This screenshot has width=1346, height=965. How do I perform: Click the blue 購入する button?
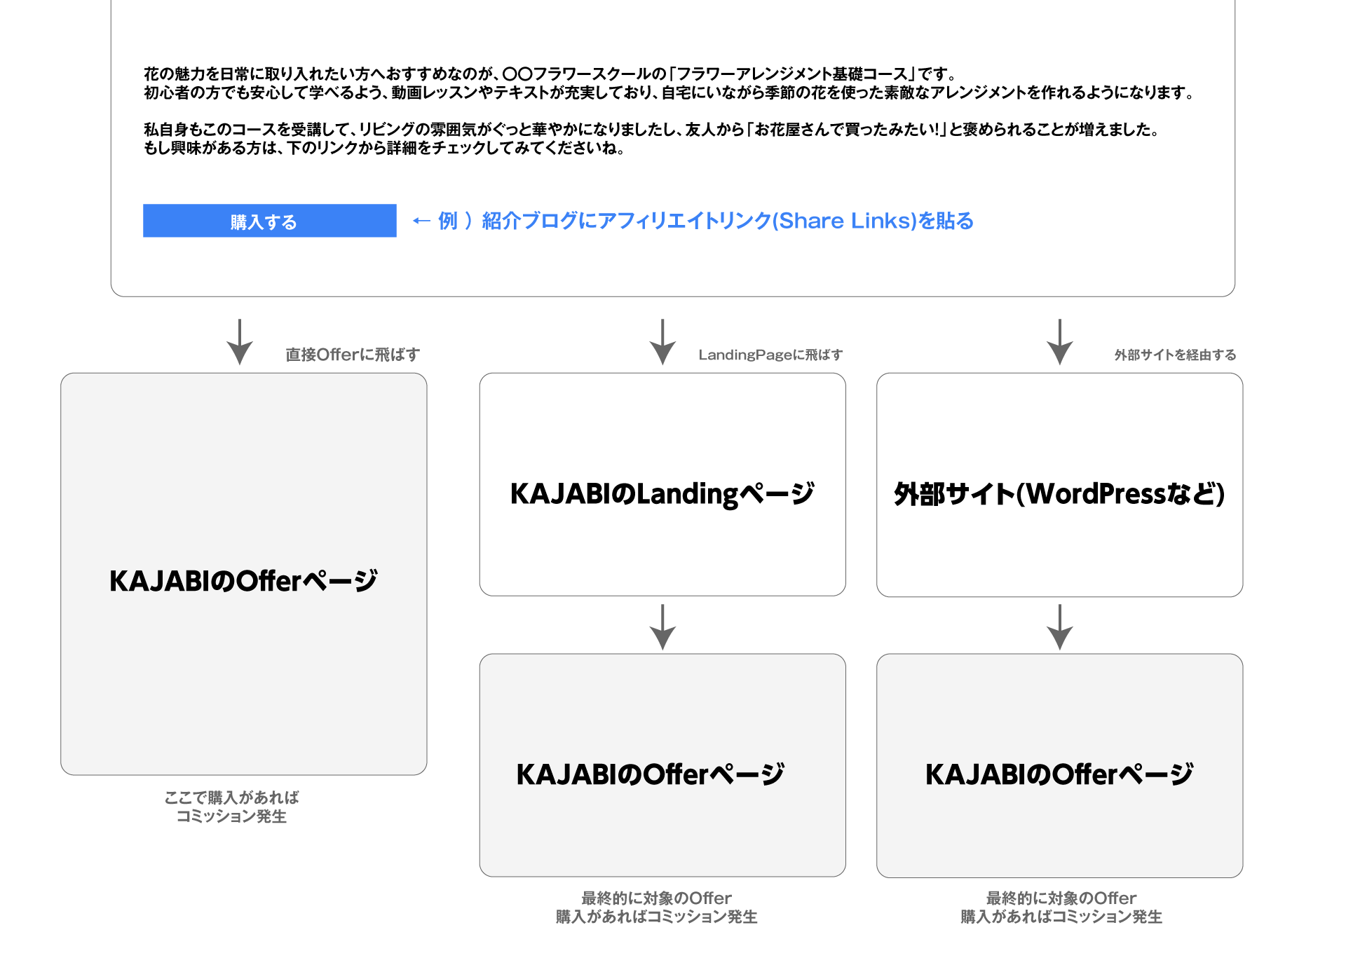269,221
